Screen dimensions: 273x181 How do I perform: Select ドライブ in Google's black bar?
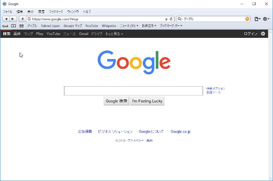point(97,34)
